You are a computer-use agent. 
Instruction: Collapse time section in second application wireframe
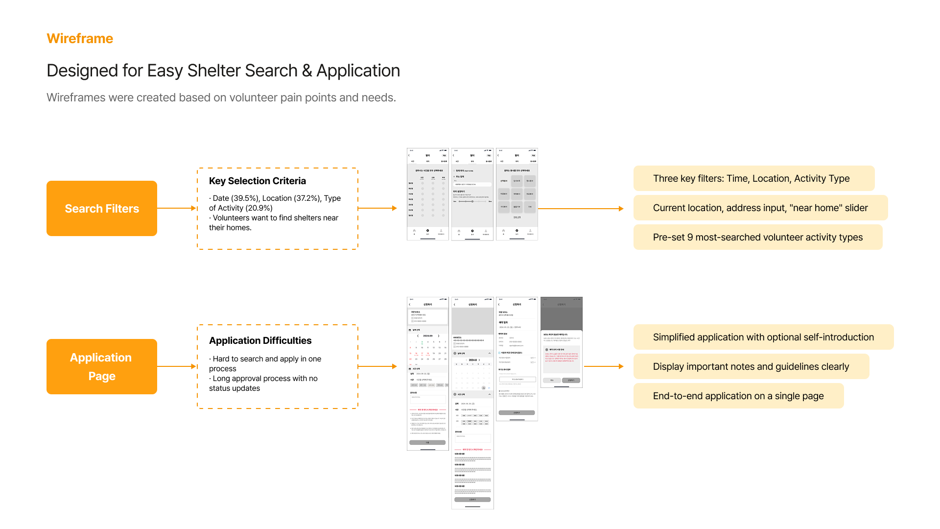tap(490, 394)
